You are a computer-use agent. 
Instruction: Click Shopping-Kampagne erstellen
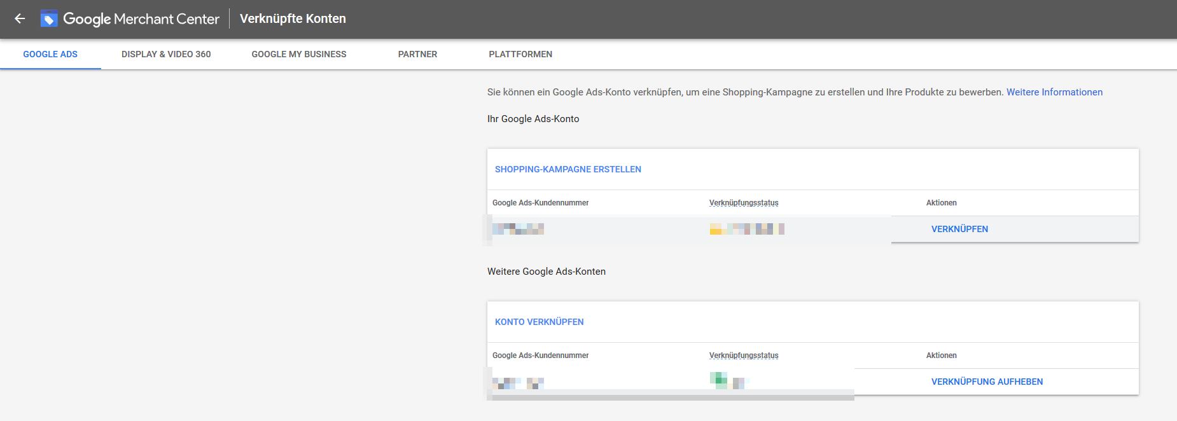point(568,169)
